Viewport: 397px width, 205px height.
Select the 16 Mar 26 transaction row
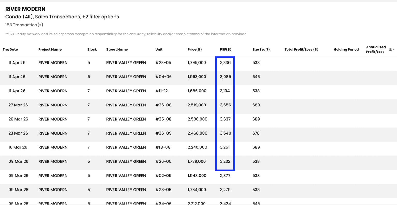coord(198,147)
